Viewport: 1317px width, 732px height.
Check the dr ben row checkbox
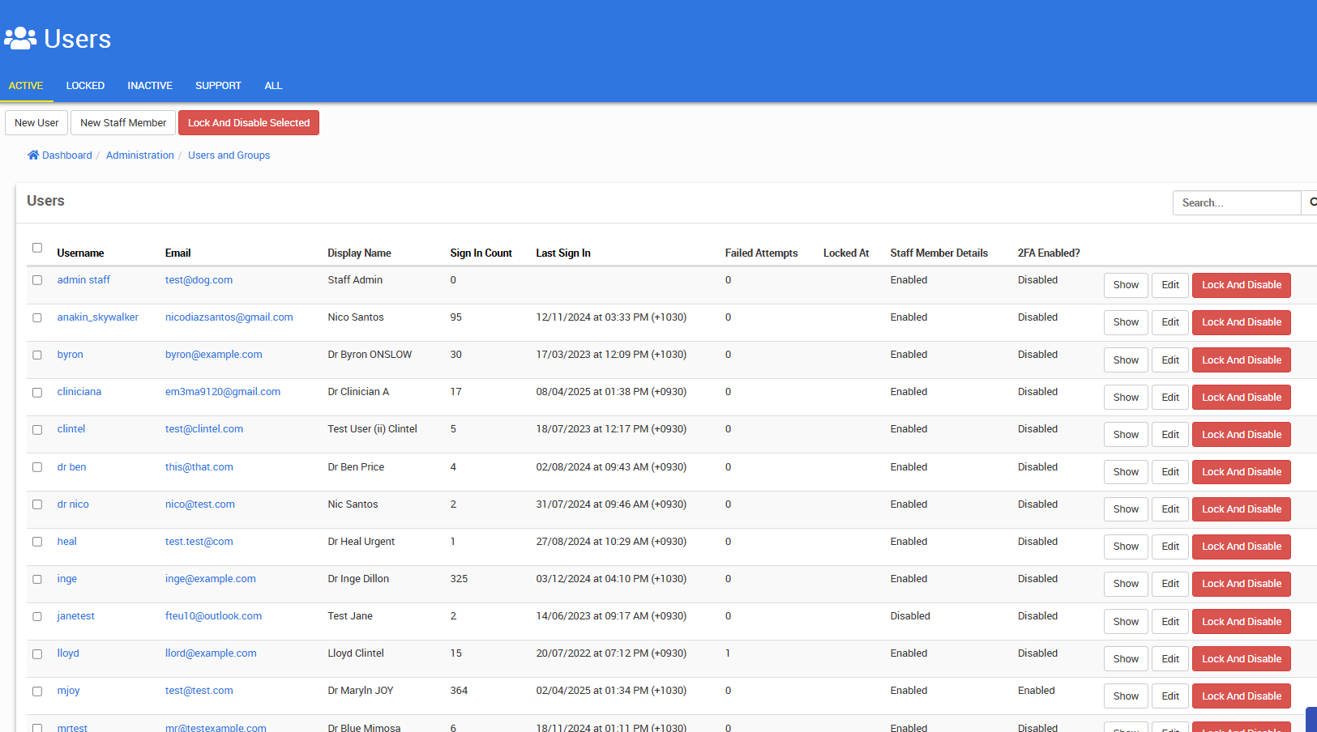point(37,467)
